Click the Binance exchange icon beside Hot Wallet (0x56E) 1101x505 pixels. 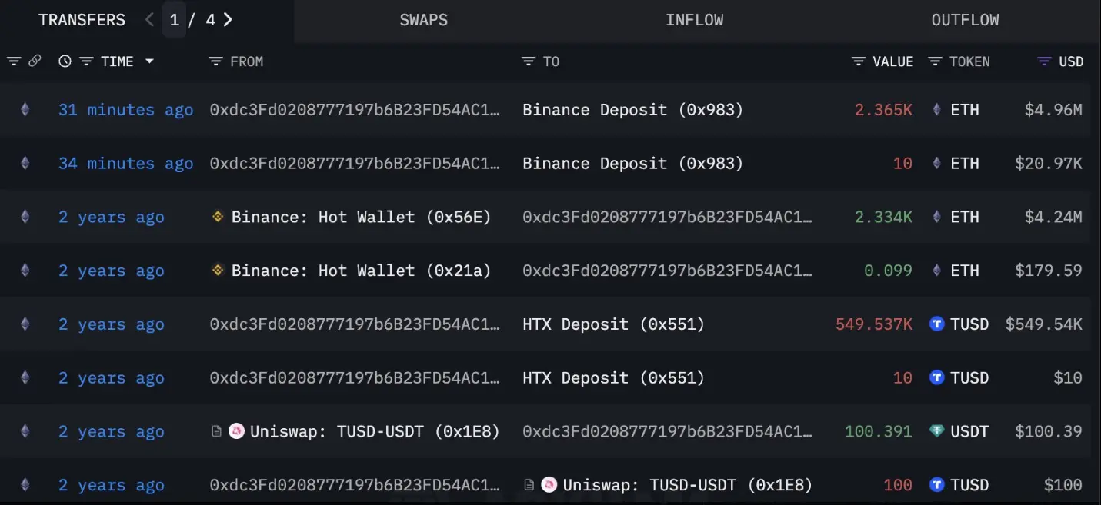click(218, 217)
